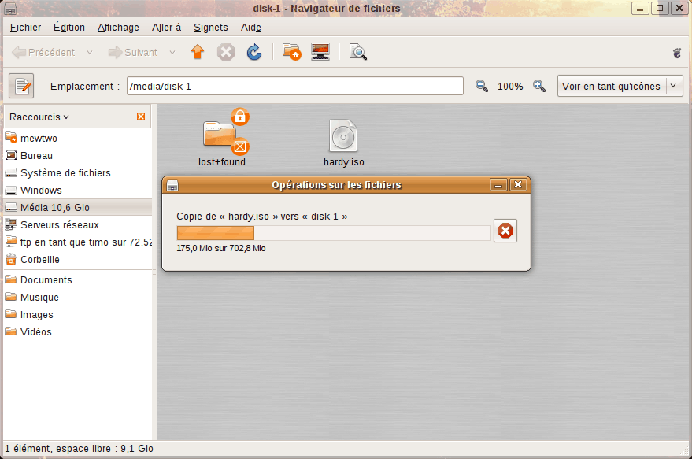Open file search magnifier icon
Screen dimensions: 692x459
358,52
